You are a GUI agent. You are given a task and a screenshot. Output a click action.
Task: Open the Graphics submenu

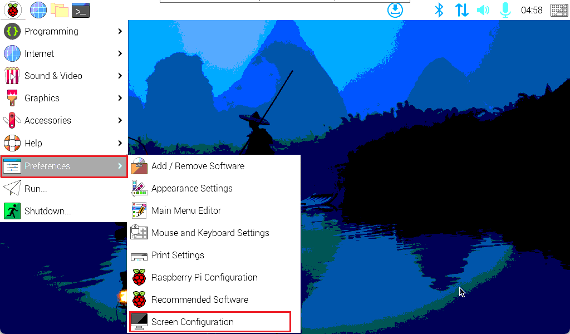(63, 98)
